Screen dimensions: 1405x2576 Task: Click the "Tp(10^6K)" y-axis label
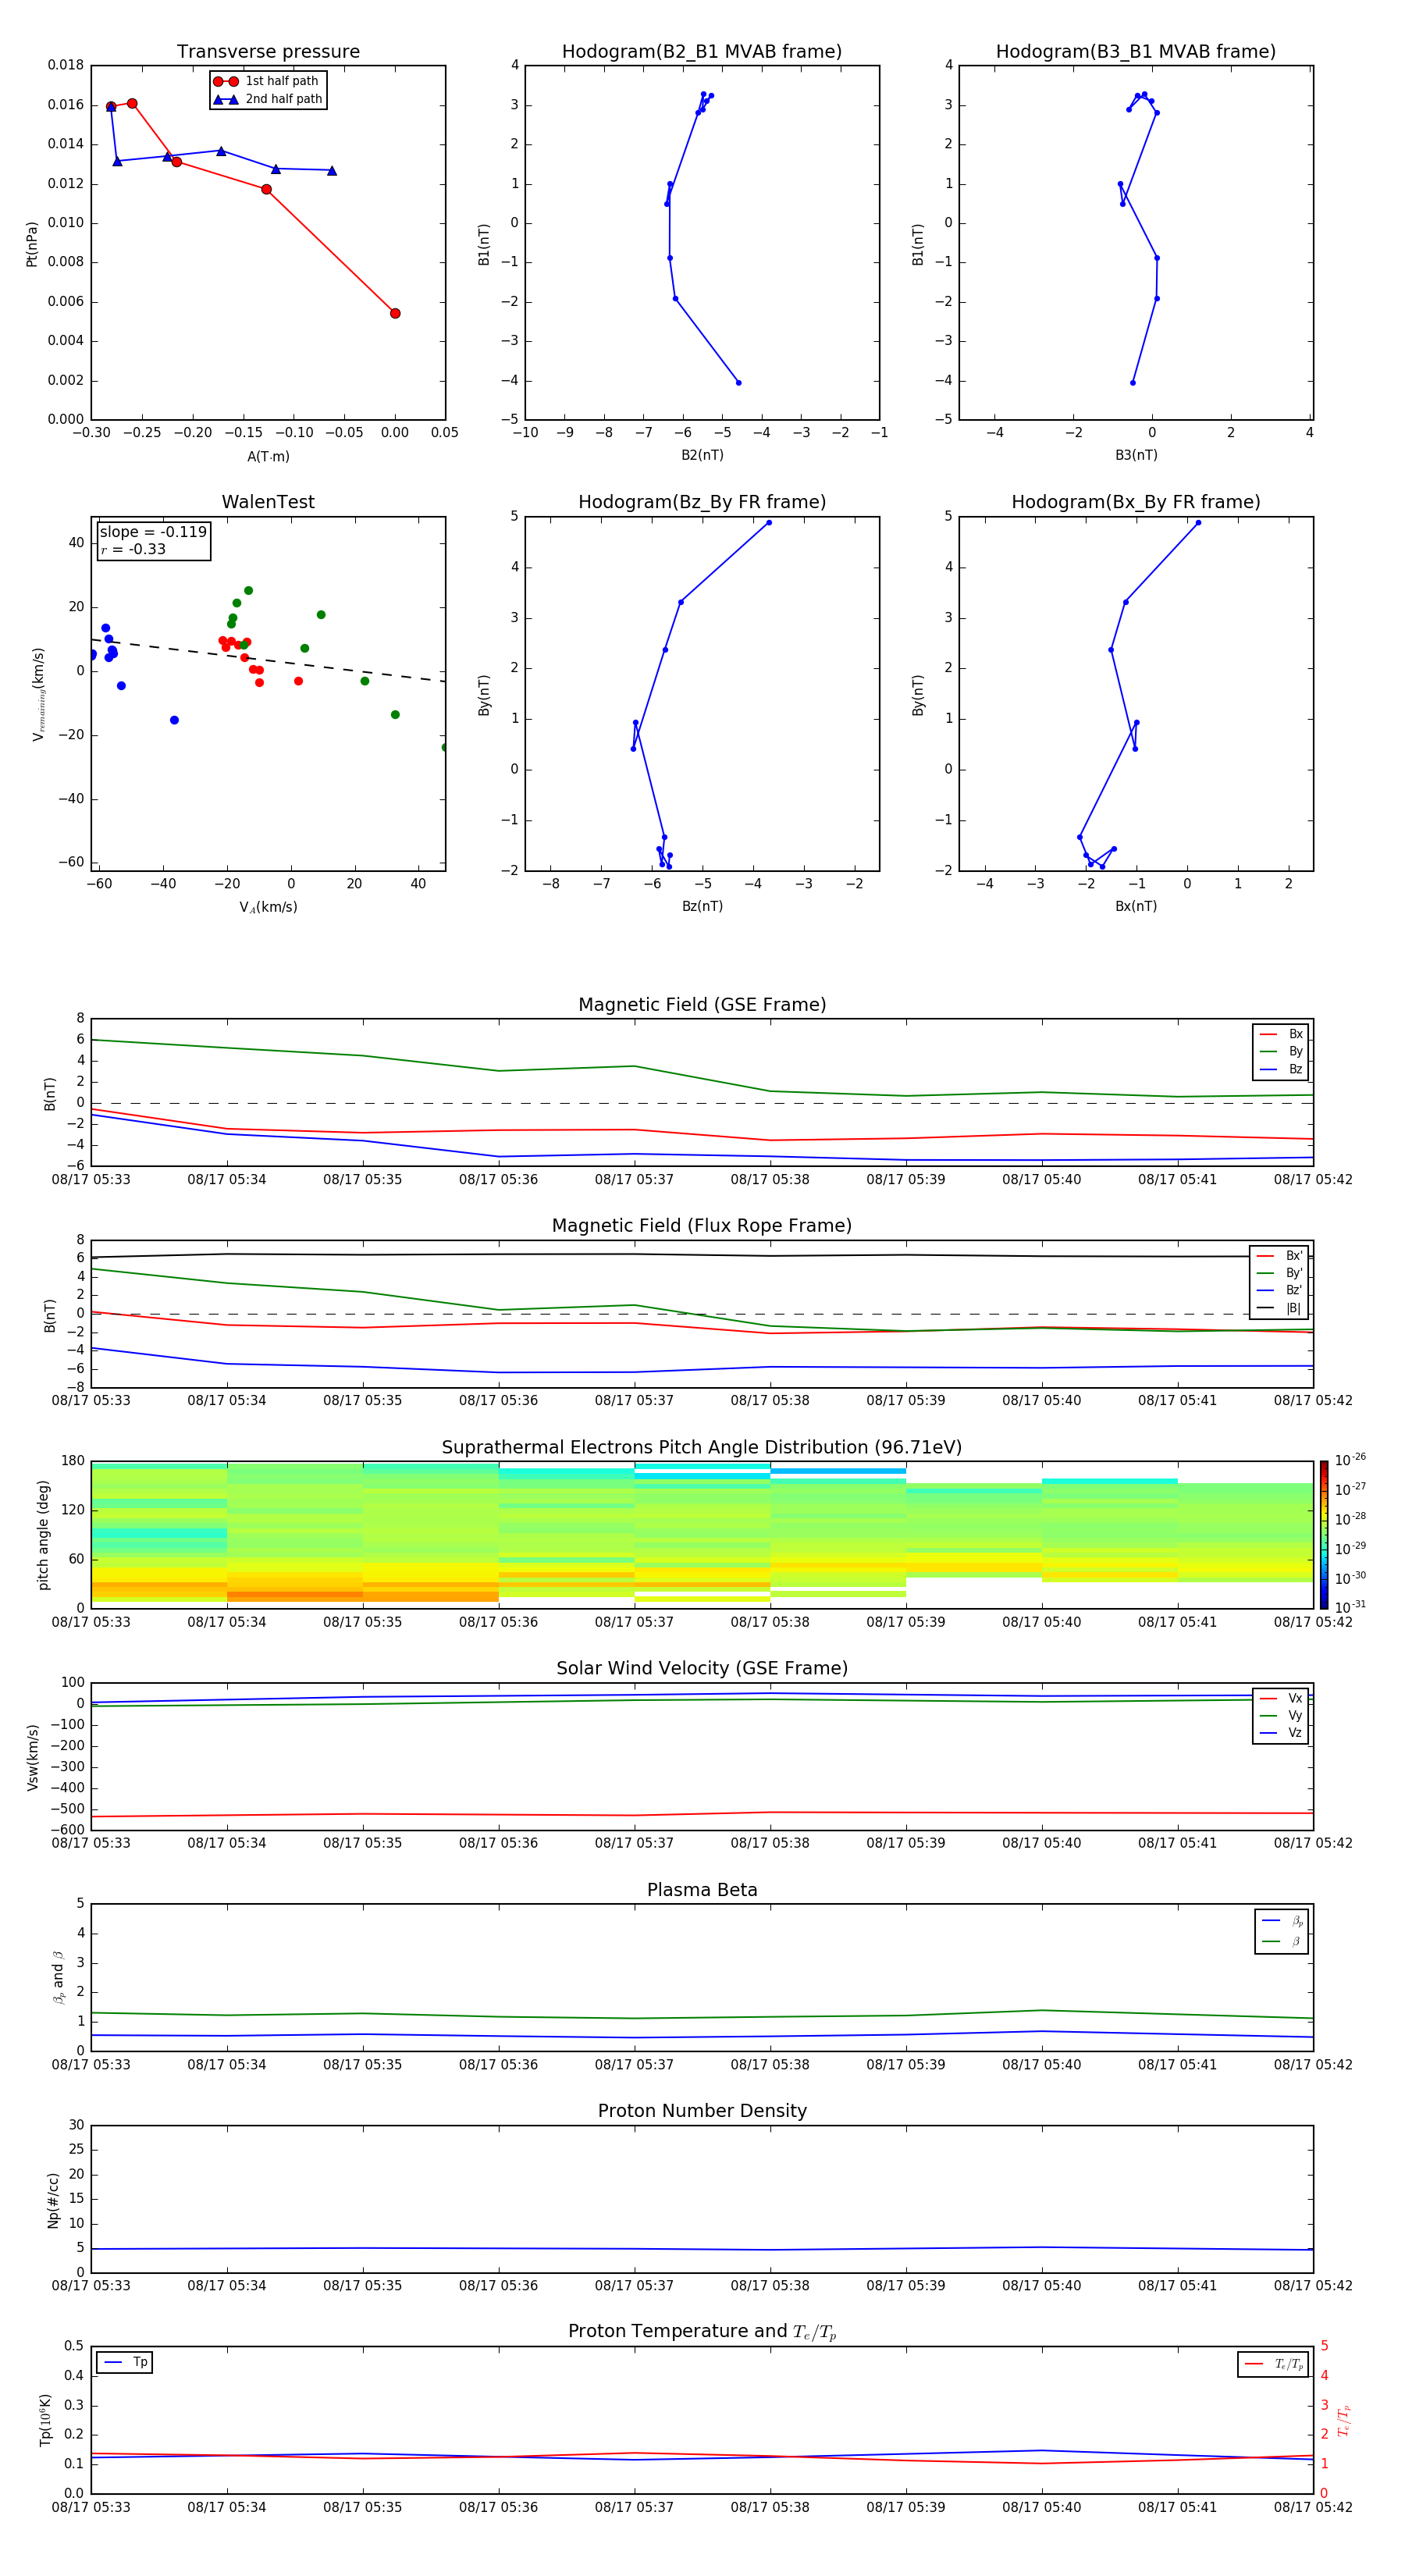pyautogui.click(x=45, y=2420)
